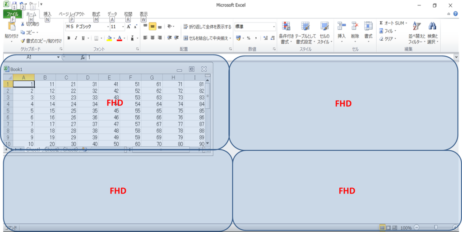Click the blue Help question mark icon

[x=456, y=14]
